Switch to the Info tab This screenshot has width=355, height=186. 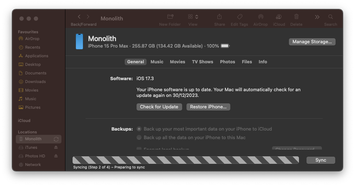pyautogui.click(x=263, y=62)
